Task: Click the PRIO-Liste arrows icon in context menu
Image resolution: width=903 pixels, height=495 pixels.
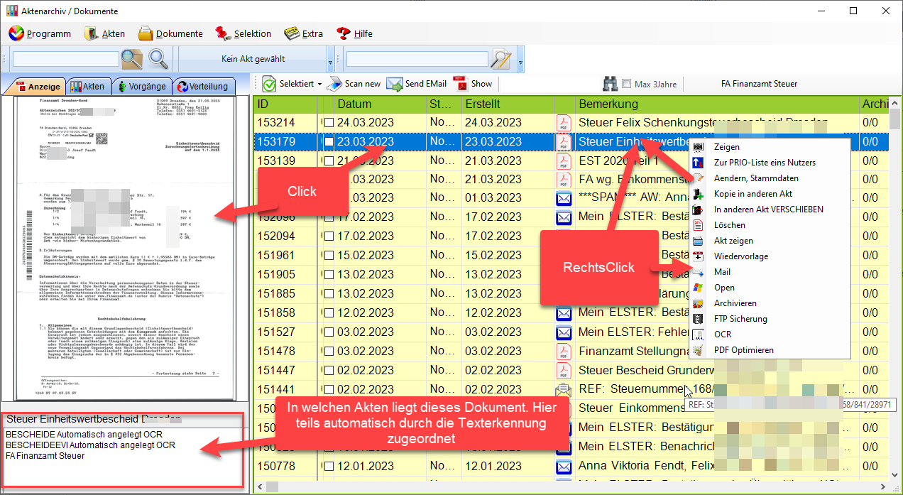Action: [x=699, y=163]
